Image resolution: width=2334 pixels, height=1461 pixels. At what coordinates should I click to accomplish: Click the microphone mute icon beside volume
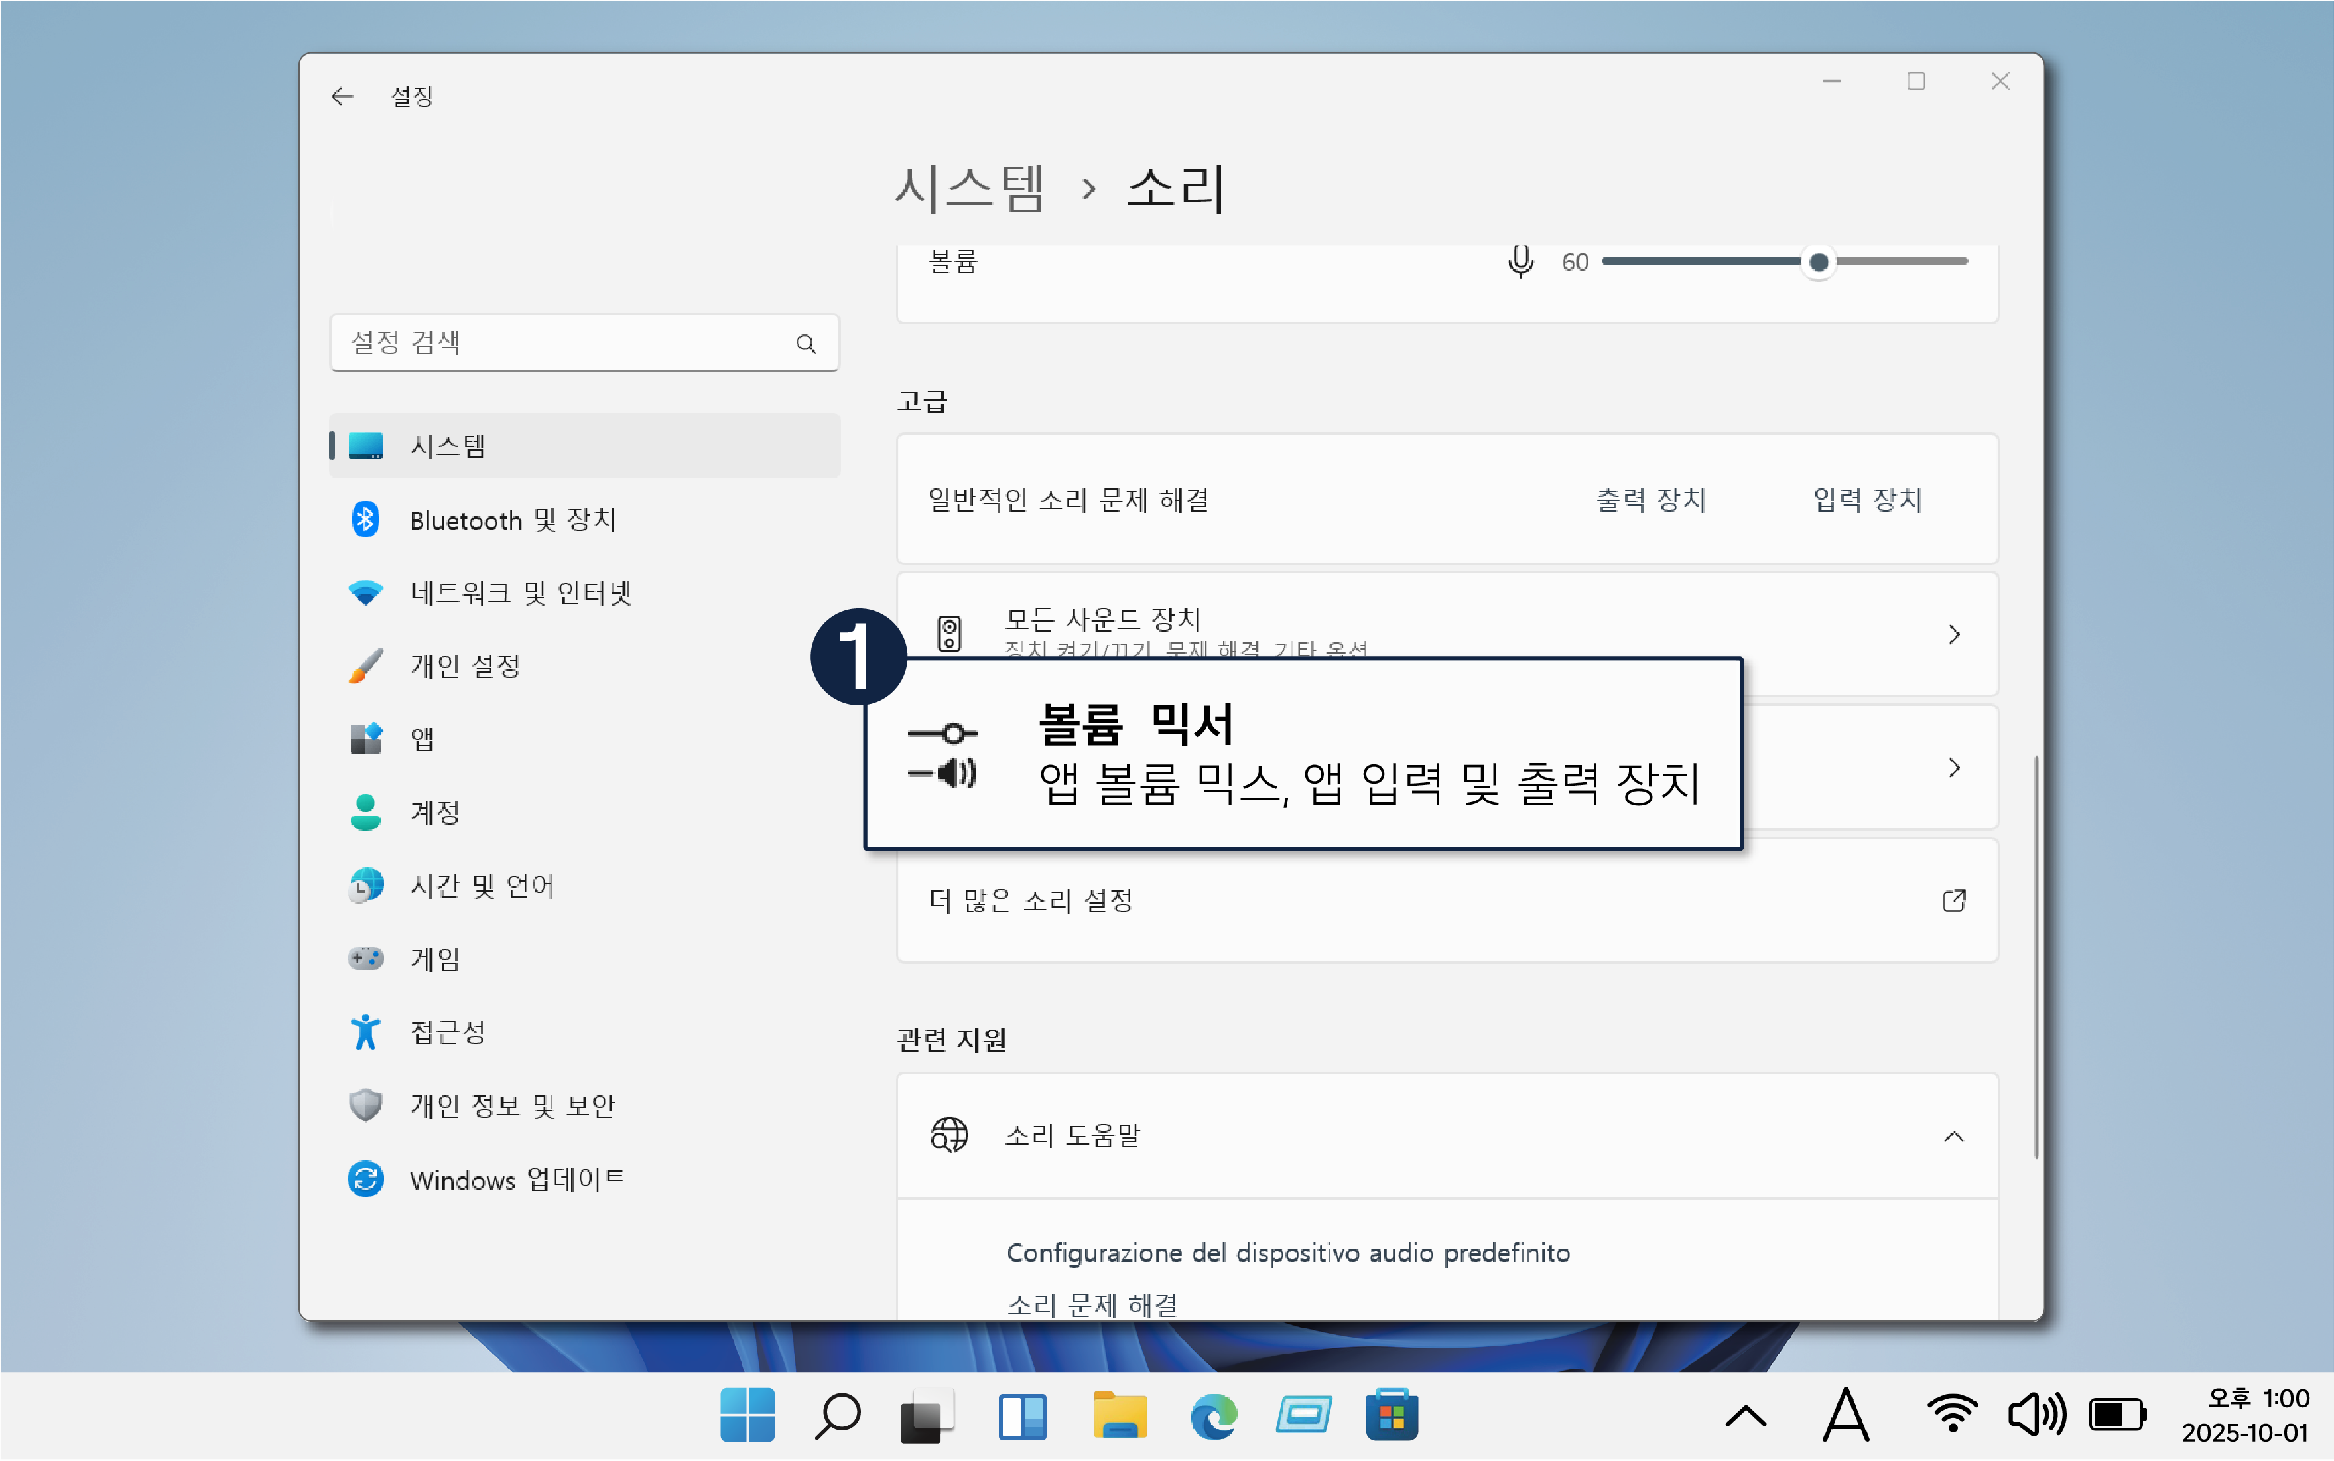coord(1520,261)
